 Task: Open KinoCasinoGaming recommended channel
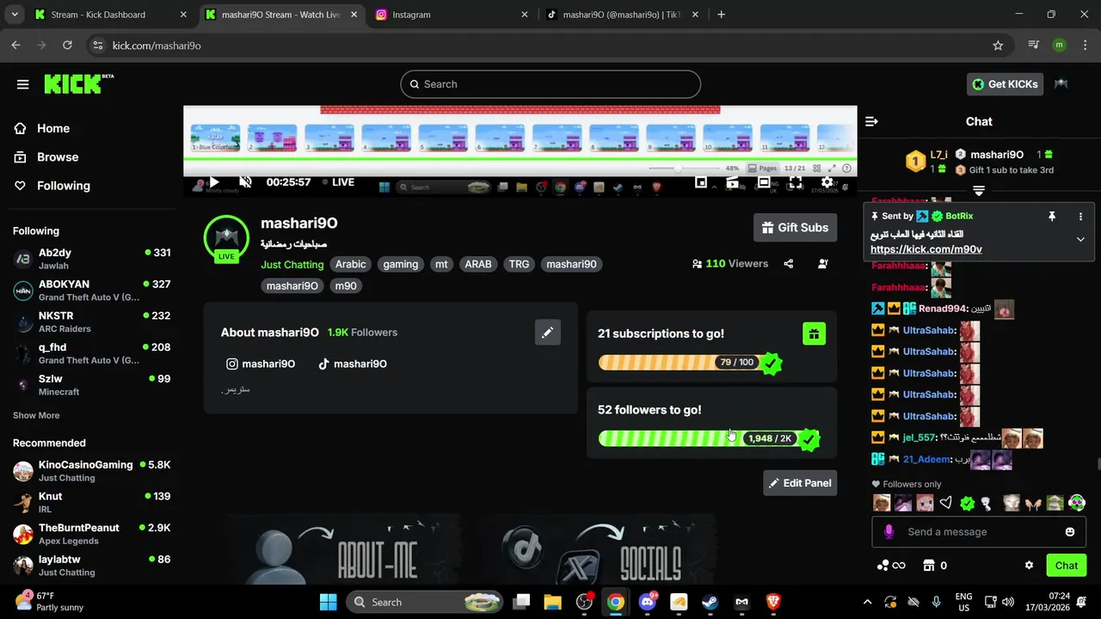click(x=91, y=470)
